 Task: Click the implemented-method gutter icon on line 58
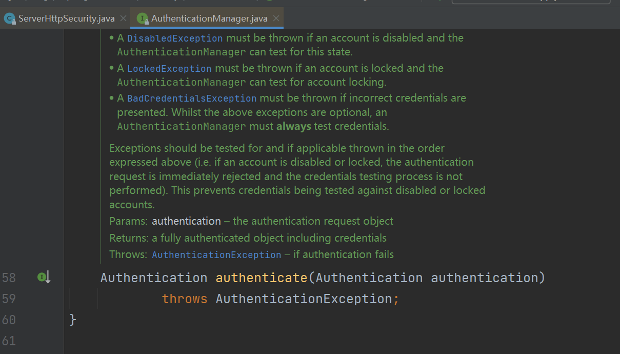click(x=44, y=278)
